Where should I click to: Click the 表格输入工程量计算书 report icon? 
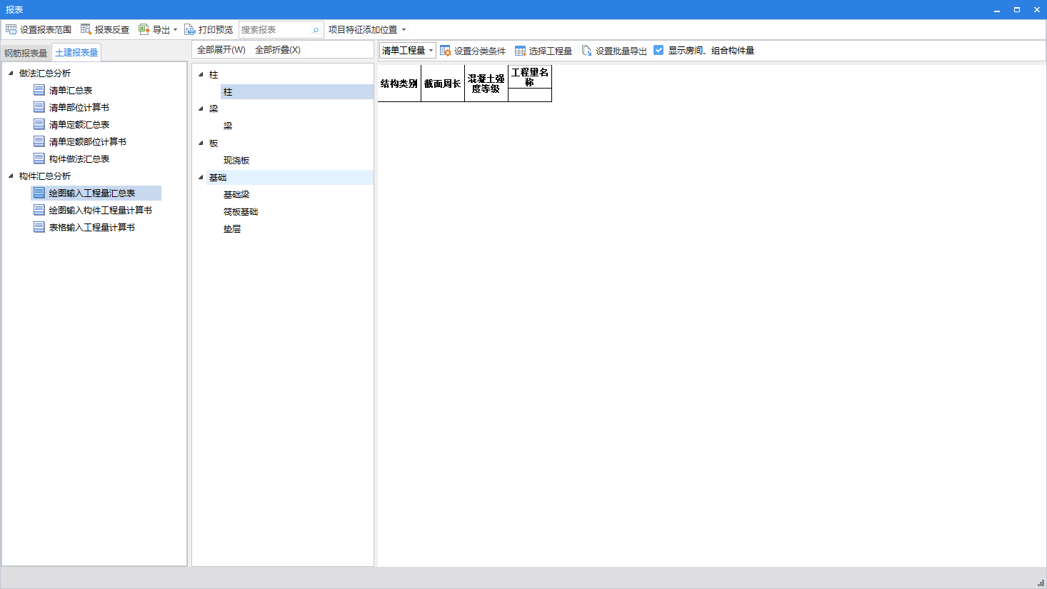coord(39,227)
